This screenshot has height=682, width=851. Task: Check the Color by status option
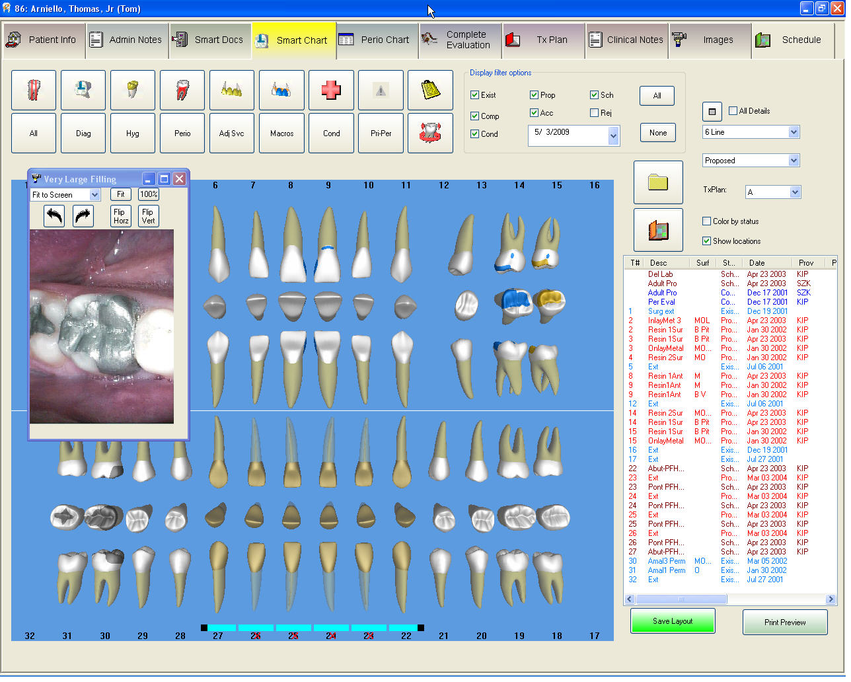[x=707, y=221]
